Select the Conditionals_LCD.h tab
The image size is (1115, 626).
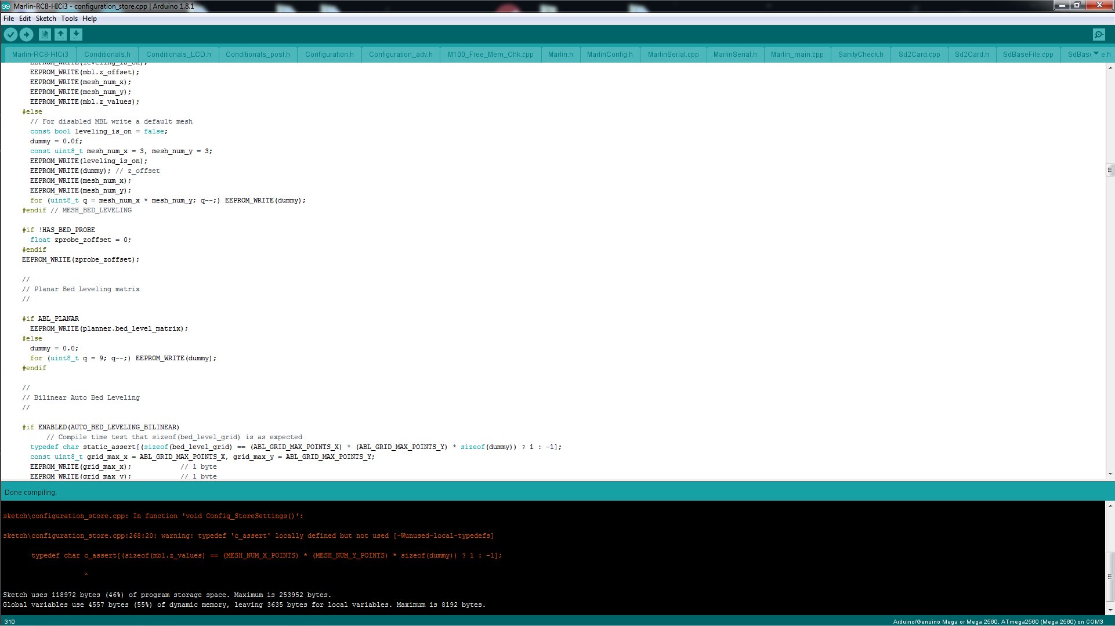[x=178, y=55]
